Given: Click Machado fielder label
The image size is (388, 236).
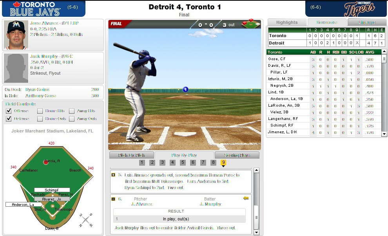Looking at the screenshot, I should tap(38, 194).
